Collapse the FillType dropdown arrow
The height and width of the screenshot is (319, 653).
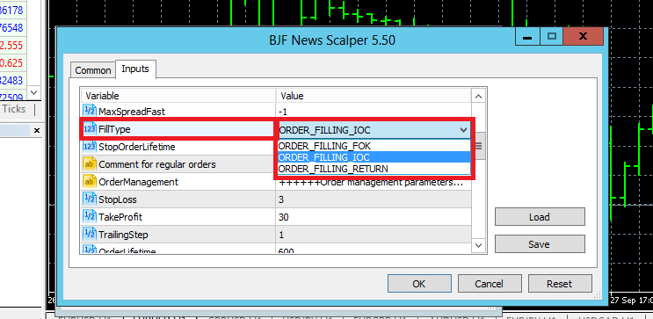[463, 130]
